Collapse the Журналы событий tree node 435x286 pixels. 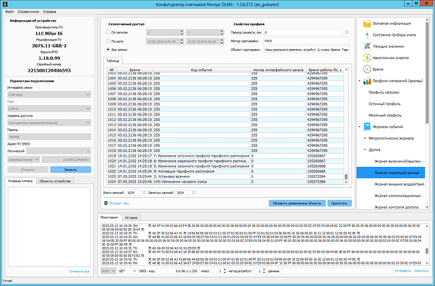(359, 127)
